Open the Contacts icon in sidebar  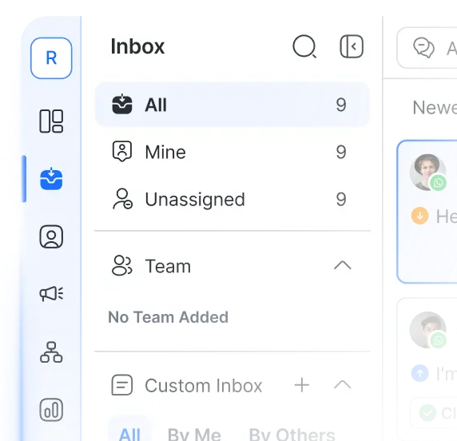[x=51, y=236]
